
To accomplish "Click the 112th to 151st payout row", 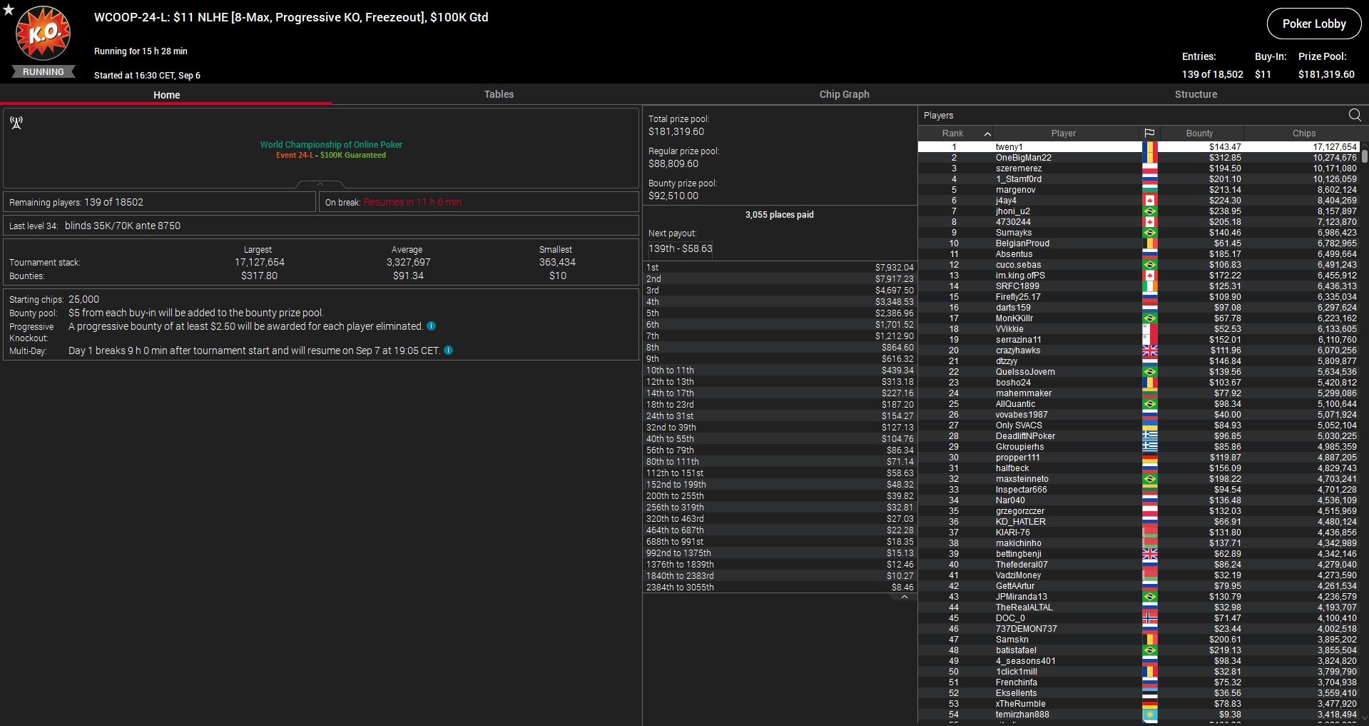I will tap(780, 473).
